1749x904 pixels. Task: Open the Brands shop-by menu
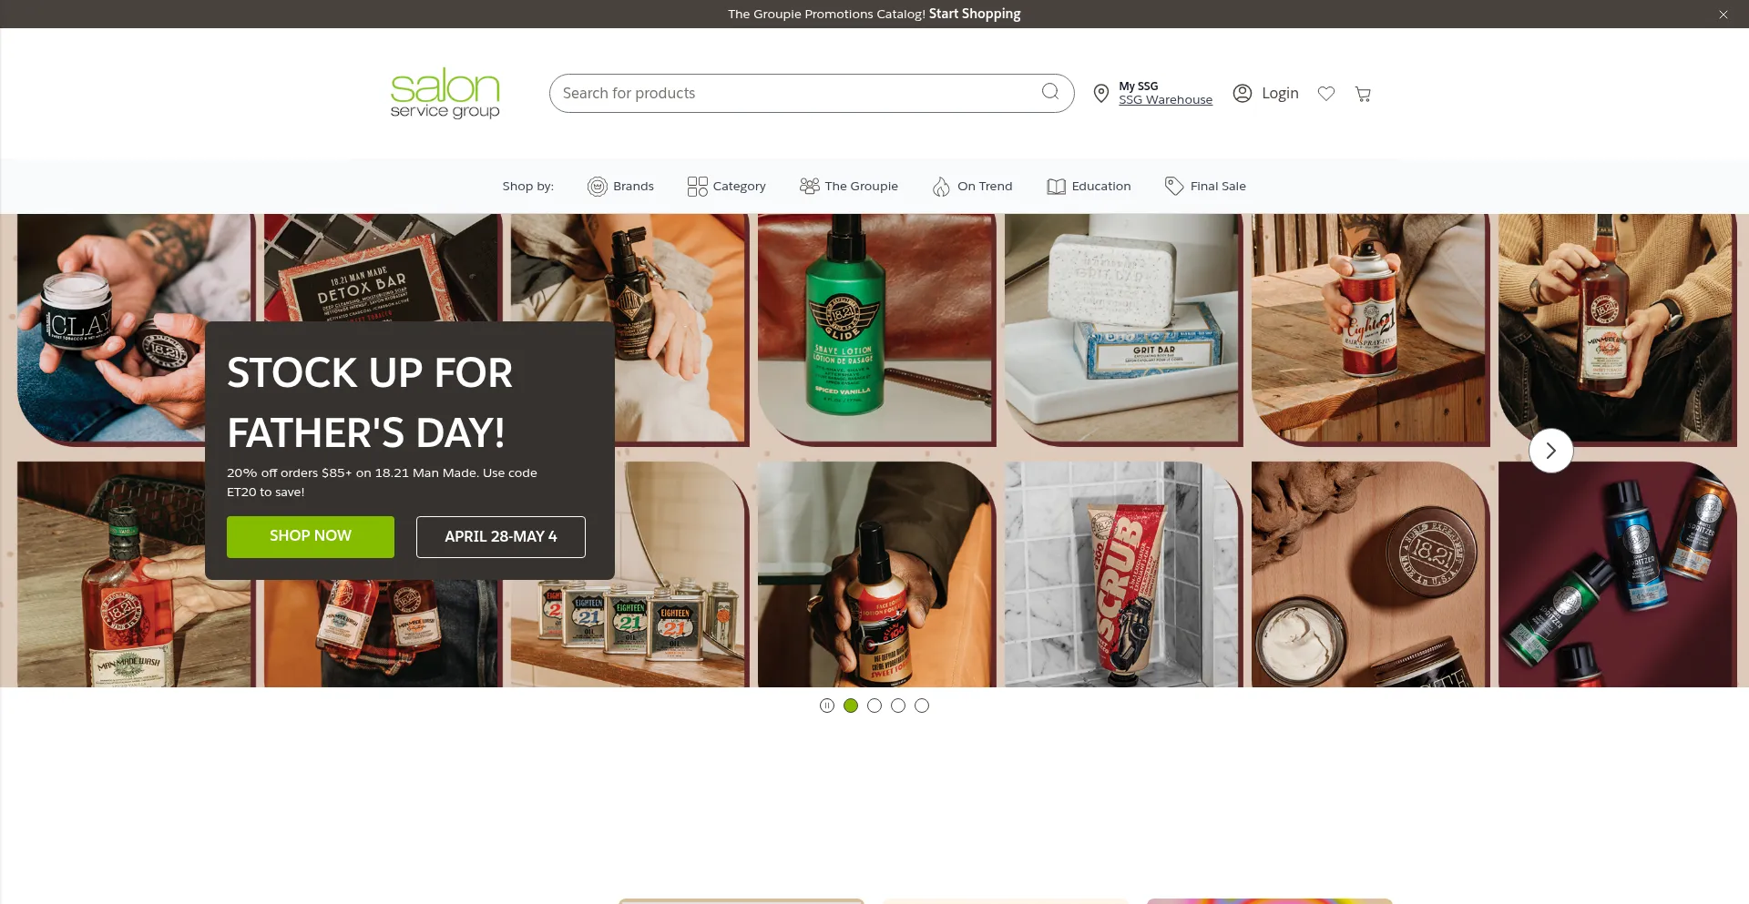[620, 187]
